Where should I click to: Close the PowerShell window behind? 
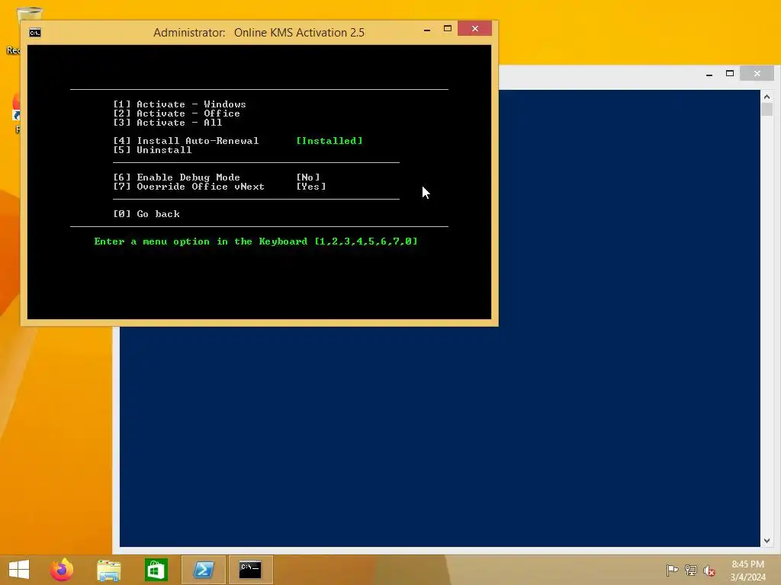point(757,74)
